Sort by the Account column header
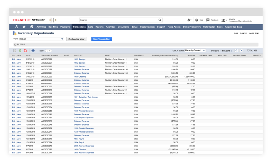Viewport: 272px width, 166px height. click(x=79, y=56)
